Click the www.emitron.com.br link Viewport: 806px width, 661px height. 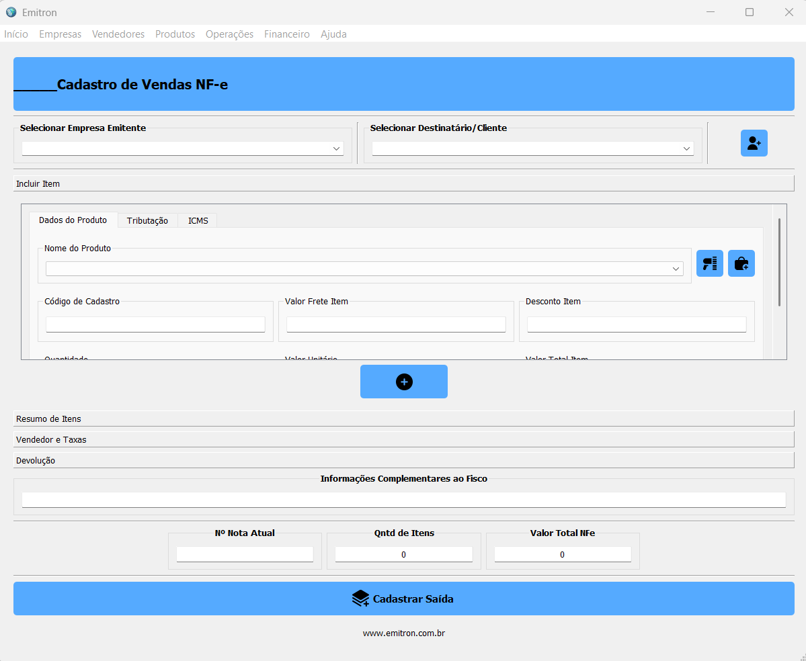(403, 633)
